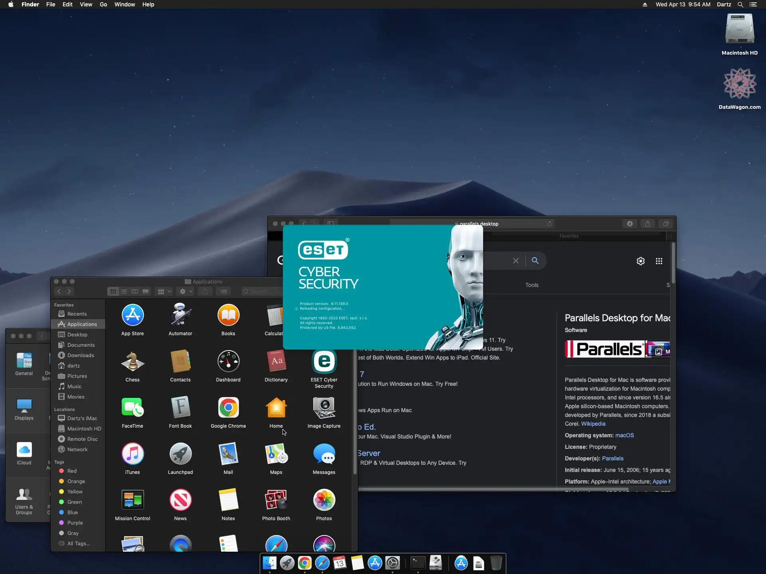The height and width of the screenshot is (574, 766).
Task: Follow the Wikipedia link in the Parallels panel
Action: [x=593, y=424]
